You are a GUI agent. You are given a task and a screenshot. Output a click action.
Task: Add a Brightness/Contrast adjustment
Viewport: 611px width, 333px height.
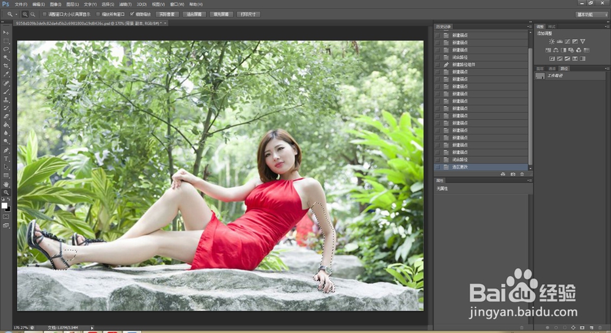click(x=552, y=41)
